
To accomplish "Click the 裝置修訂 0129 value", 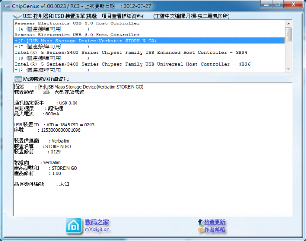I will pyautogui.click(x=55, y=152).
